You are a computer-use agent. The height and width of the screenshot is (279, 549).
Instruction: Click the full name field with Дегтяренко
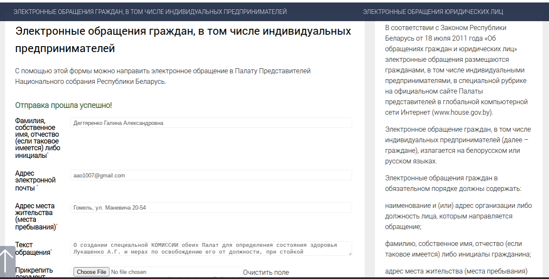pyautogui.click(x=211, y=123)
